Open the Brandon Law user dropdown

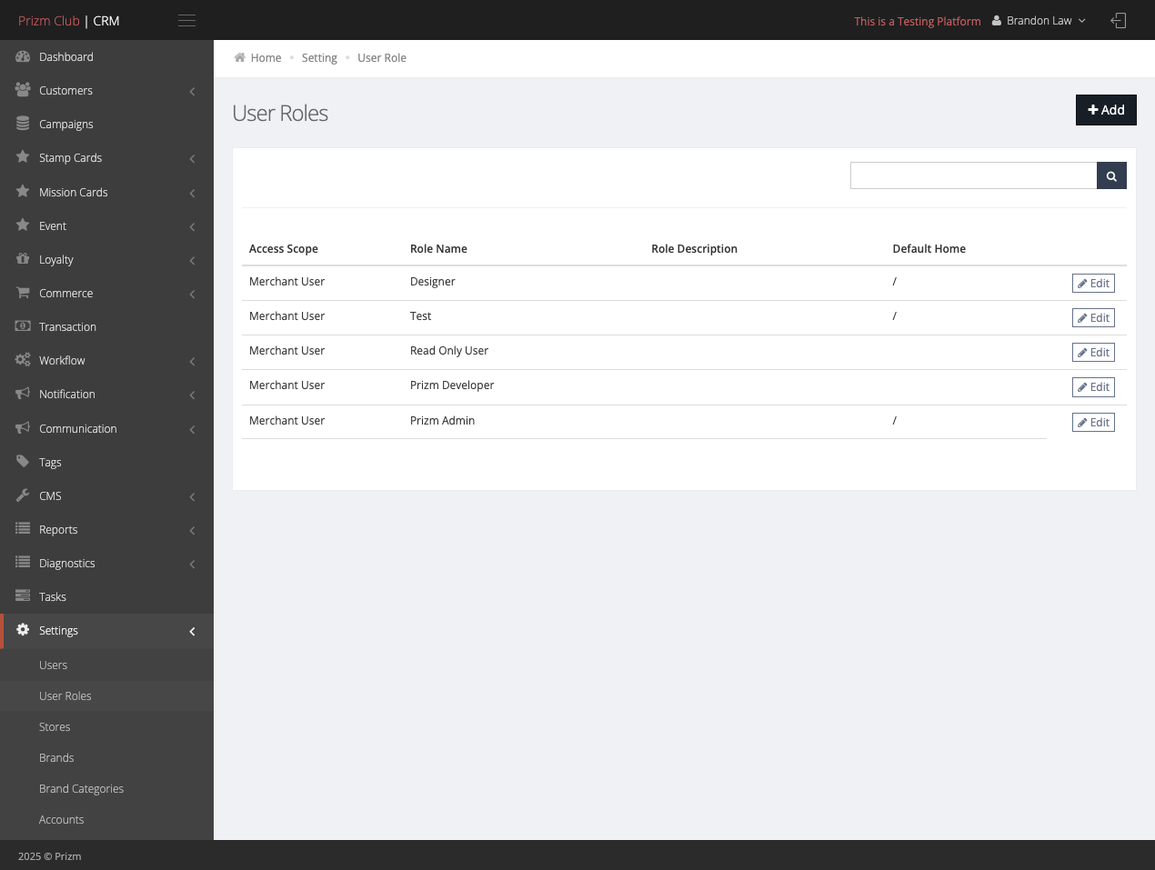click(1039, 20)
